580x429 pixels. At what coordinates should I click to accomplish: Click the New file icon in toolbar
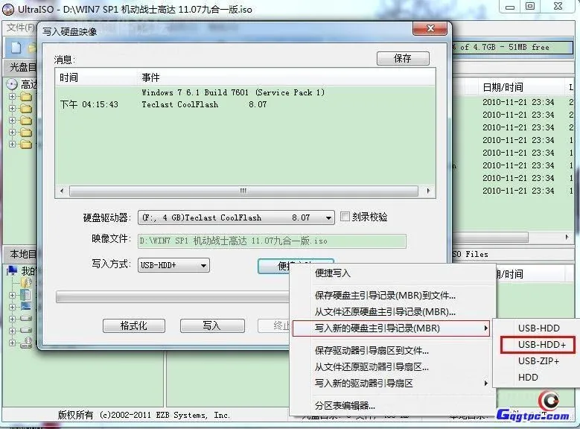[16, 48]
